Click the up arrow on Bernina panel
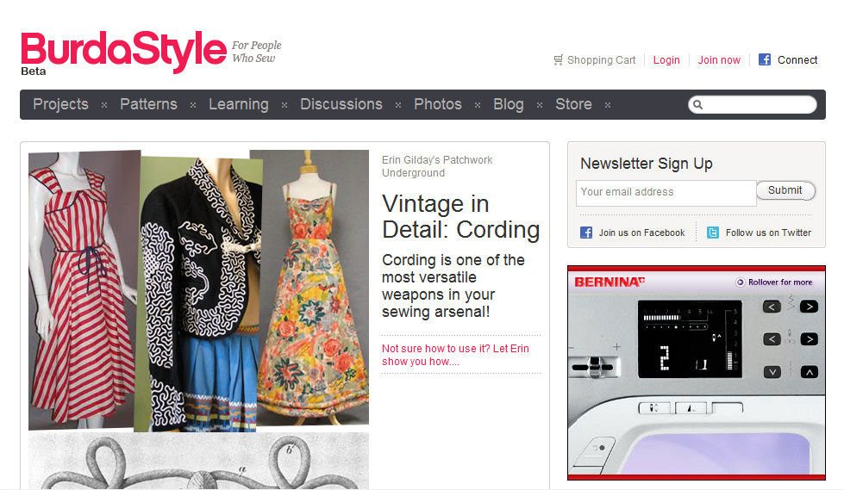 (x=809, y=372)
